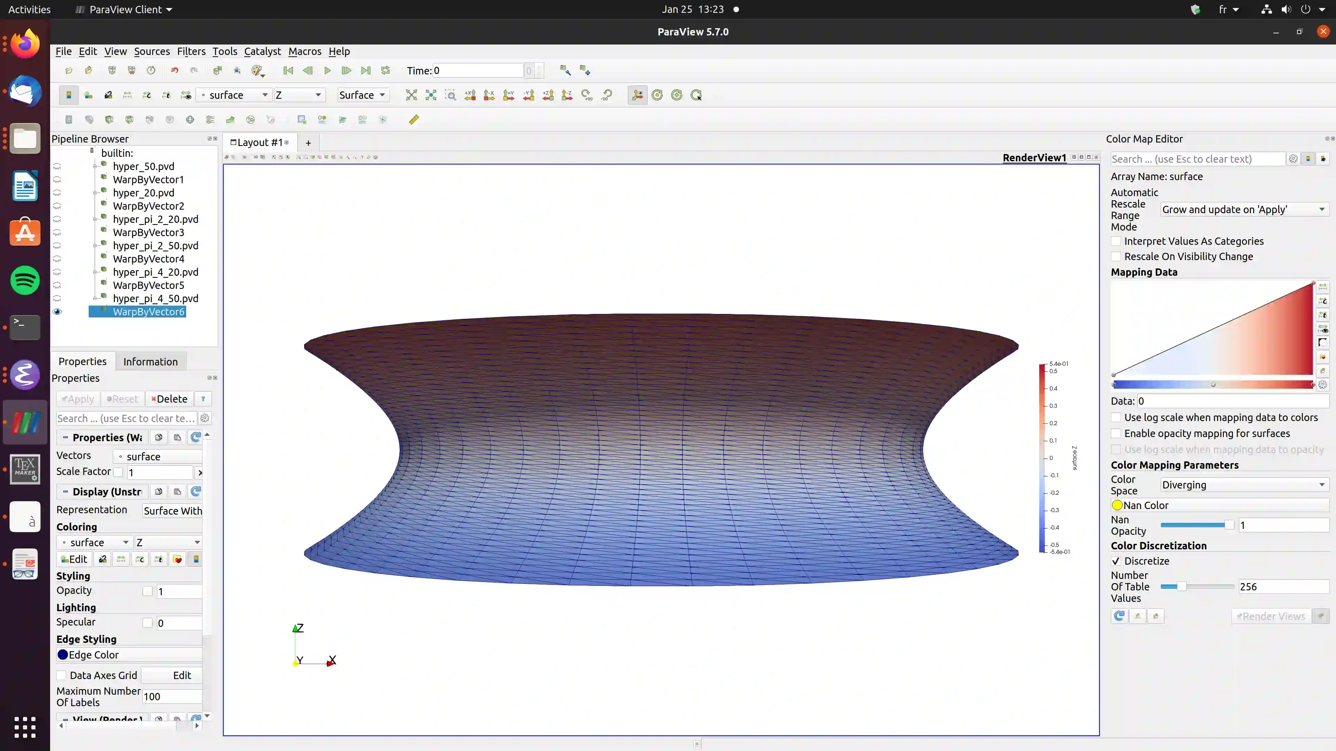Hide WarpByVector6 using its eye icon
The height and width of the screenshot is (751, 1336).
coord(57,312)
